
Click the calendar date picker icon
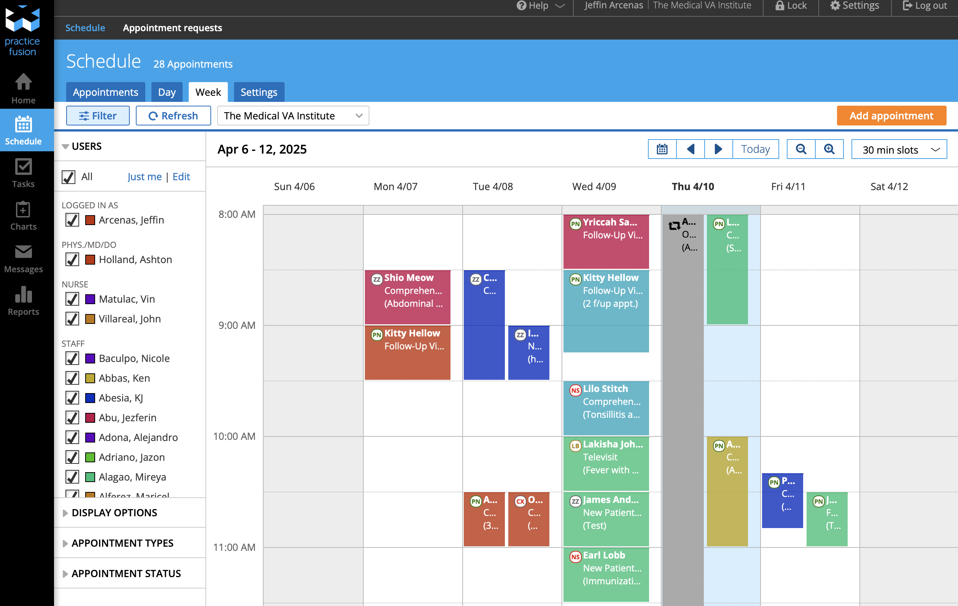[x=662, y=149]
